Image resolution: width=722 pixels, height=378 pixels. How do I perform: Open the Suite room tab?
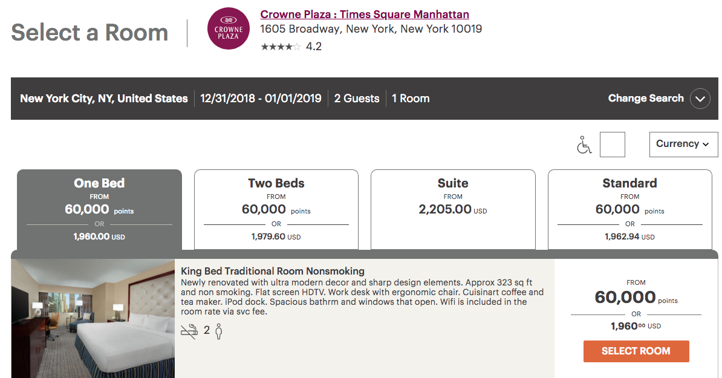pyautogui.click(x=453, y=209)
